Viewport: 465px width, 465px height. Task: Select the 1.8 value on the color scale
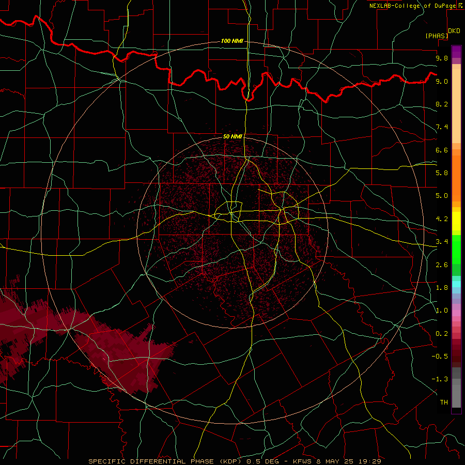(x=442, y=288)
